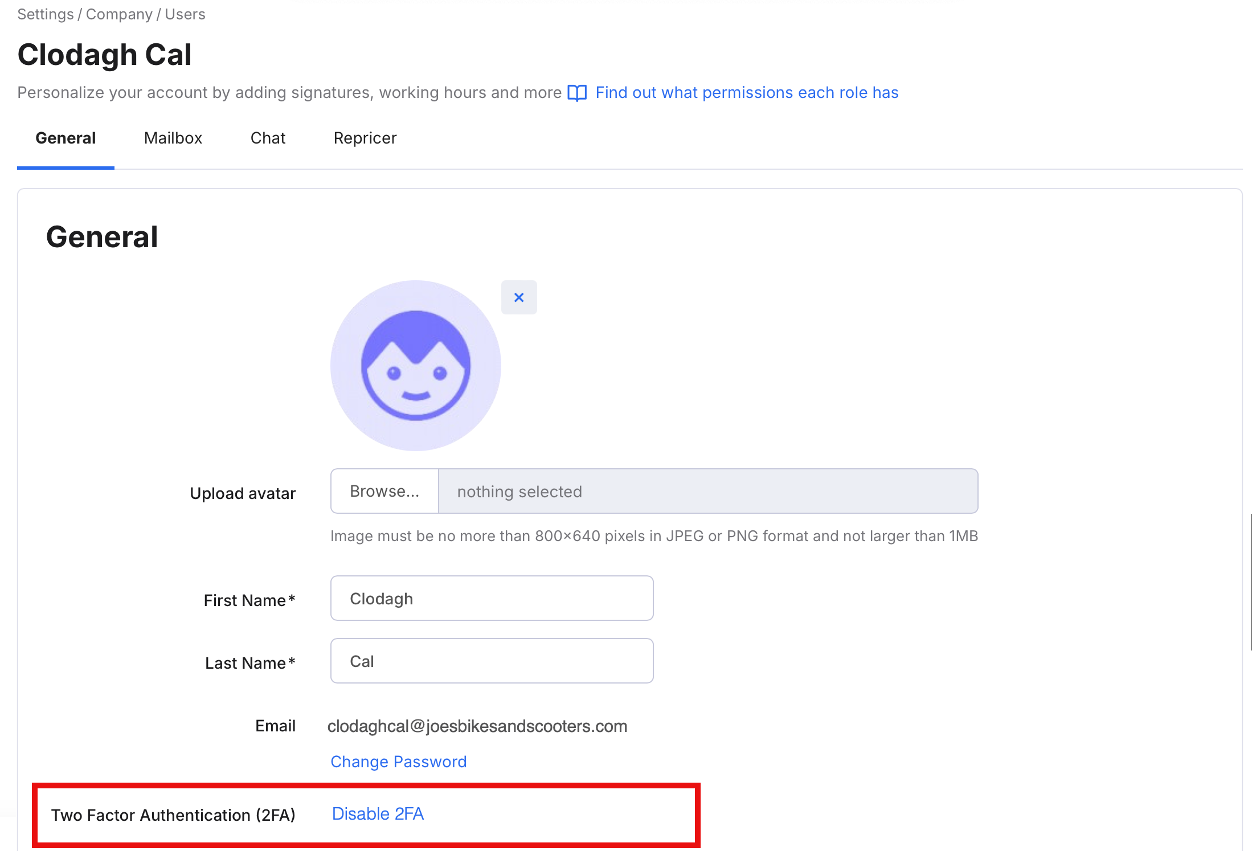Open the Change Password link
Screen dimensions: 1252x851
[399, 762]
